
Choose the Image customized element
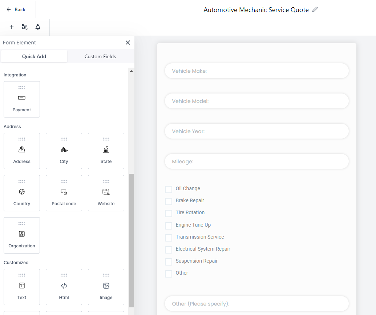tap(106, 287)
